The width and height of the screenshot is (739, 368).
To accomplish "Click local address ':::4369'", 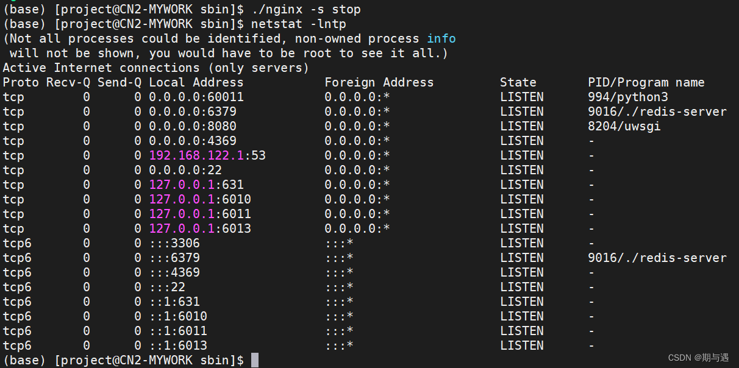I will click(x=174, y=273).
